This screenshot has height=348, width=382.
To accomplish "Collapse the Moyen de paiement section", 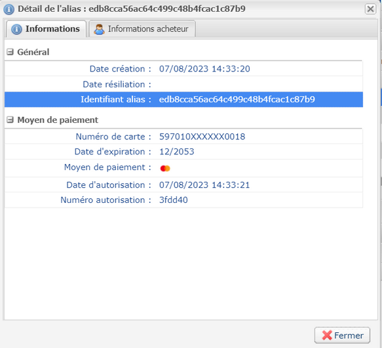I will coord(10,120).
